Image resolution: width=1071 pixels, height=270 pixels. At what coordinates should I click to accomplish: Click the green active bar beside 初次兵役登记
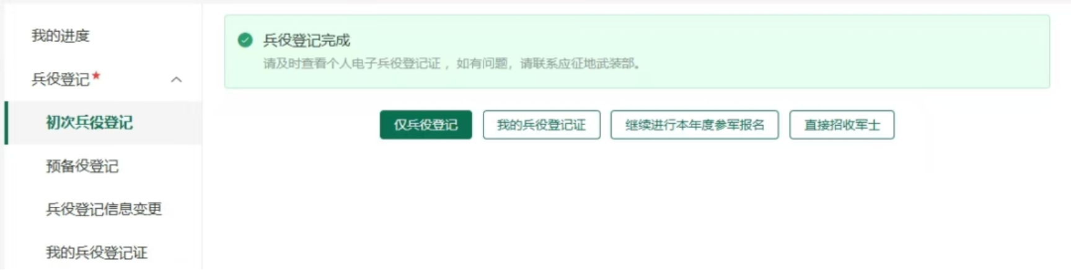point(6,123)
